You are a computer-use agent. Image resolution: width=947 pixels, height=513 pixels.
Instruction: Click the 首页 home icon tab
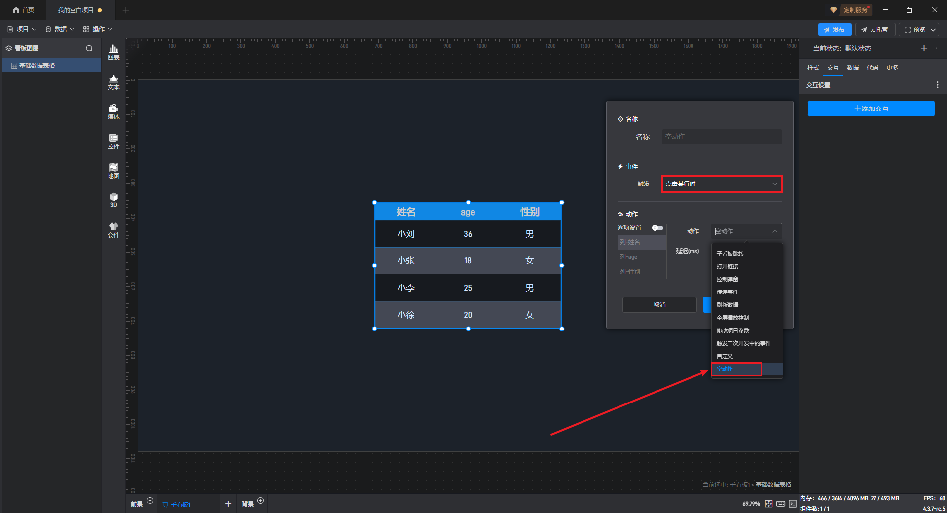click(23, 10)
